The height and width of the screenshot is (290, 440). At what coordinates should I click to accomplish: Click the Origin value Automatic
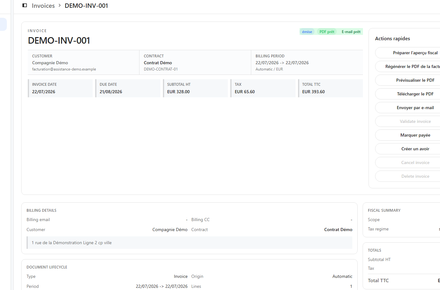pos(342,276)
